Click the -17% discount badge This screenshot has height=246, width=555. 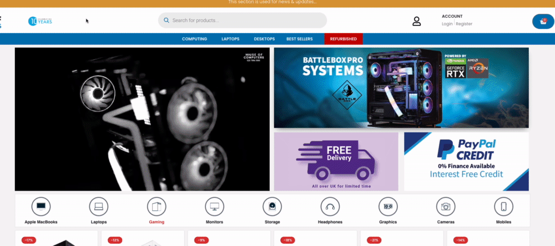point(29,240)
